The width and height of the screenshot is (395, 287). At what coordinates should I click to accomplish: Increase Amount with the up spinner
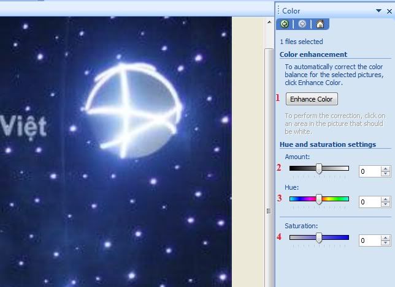tap(385, 169)
